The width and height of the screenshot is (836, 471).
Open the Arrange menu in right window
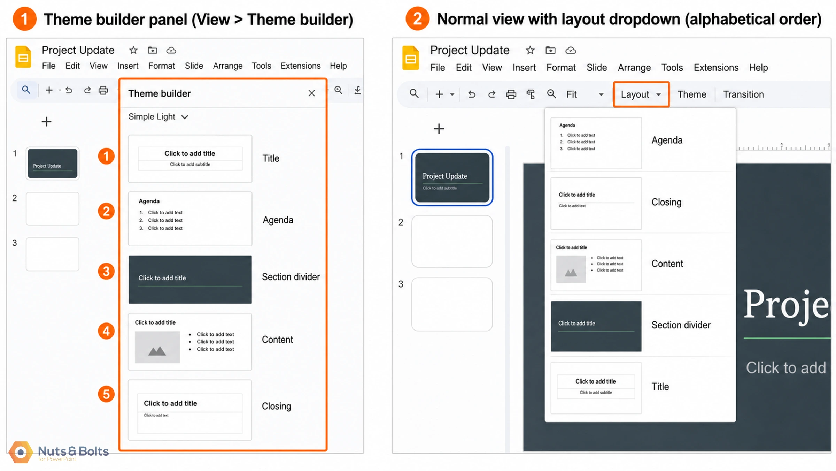point(634,67)
